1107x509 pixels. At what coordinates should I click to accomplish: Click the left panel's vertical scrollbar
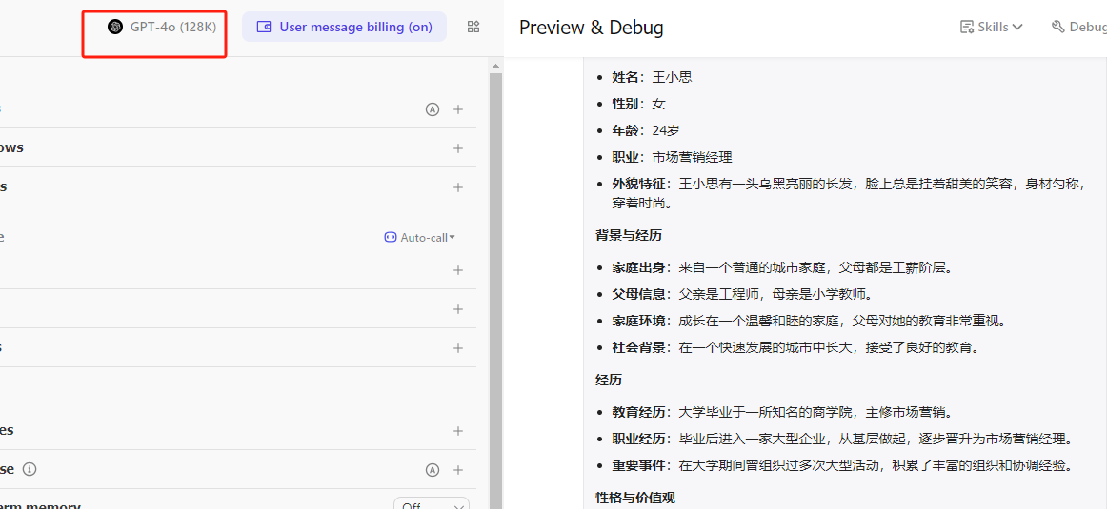(x=495, y=285)
